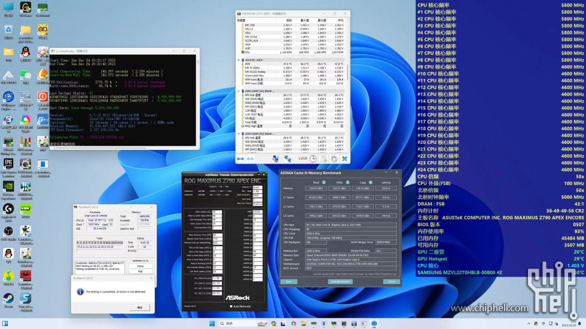
Task: Click HWiNFO expand-all sensors arrows icon
Action: [x=240, y=159]
